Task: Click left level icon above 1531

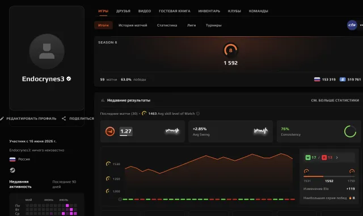Action: (306, 171)
